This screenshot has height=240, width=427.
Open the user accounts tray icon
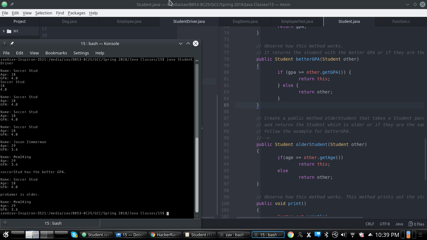tap(300, 235)
